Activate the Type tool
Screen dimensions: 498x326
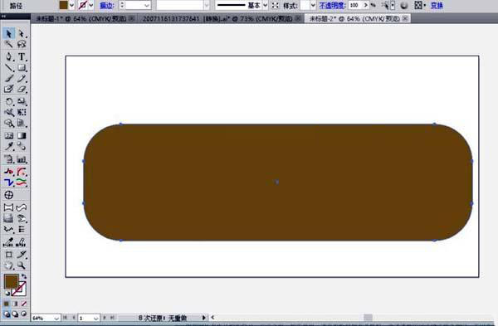[x=22, y=56]
